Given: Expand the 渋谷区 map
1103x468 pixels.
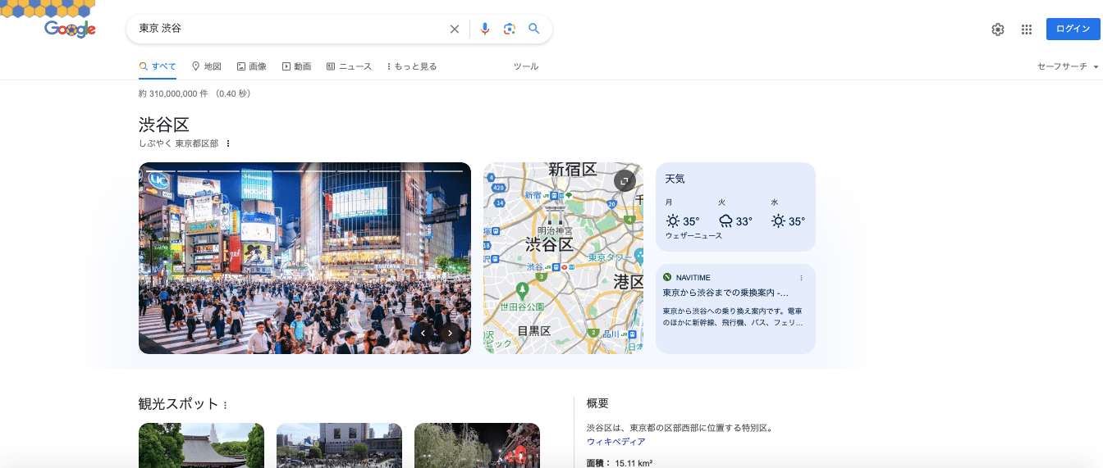Looking at the screenshot, I should pyautogui.click(x=625, y=181).
